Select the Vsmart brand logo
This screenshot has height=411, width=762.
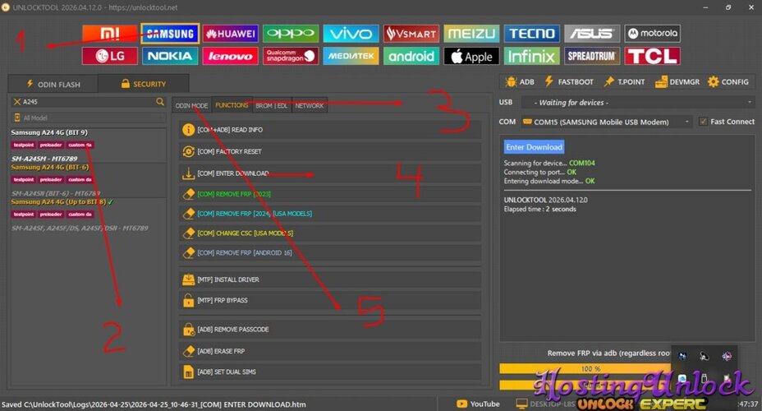pyautogui.click(x=411, y=34)
